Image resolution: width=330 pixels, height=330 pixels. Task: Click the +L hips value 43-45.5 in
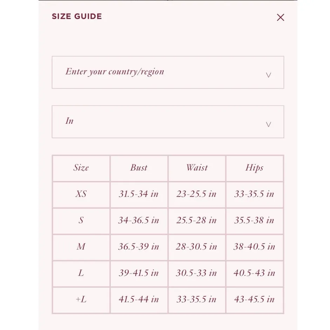tap(254, 299)
